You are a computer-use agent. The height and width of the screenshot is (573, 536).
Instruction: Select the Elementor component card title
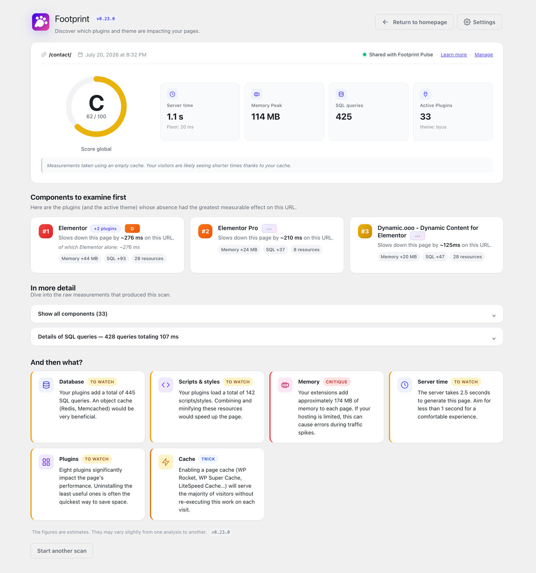[x=73, y=228]
